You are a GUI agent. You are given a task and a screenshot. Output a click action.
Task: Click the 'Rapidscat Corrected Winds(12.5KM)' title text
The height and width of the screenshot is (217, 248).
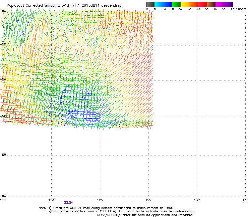(39, 6)
